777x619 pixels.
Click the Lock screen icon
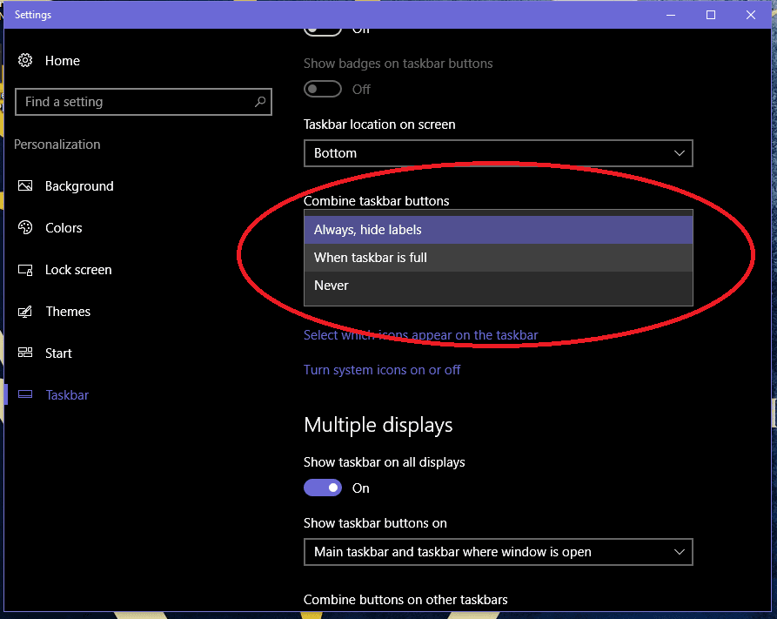26,270
